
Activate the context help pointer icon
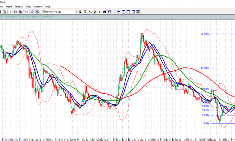coord(109,12)
